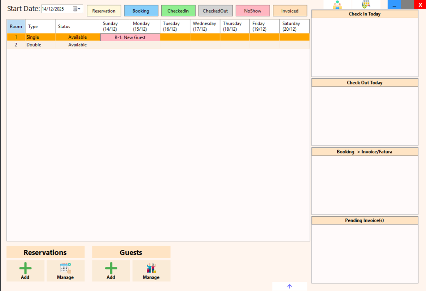Image resolution: width=426 pixels, height=291 pixels.
Task: Expand the Check In Today panel header
Action: pyautogui.click(x=364, y=14)
